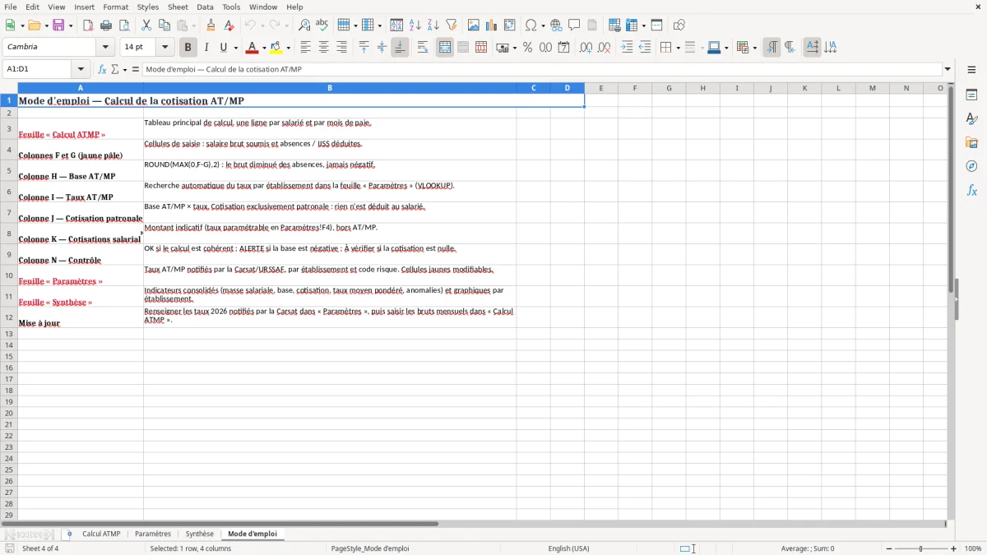987x555 pixels.
Task: Click the formula input line
Action: click(x=542, y=69)
